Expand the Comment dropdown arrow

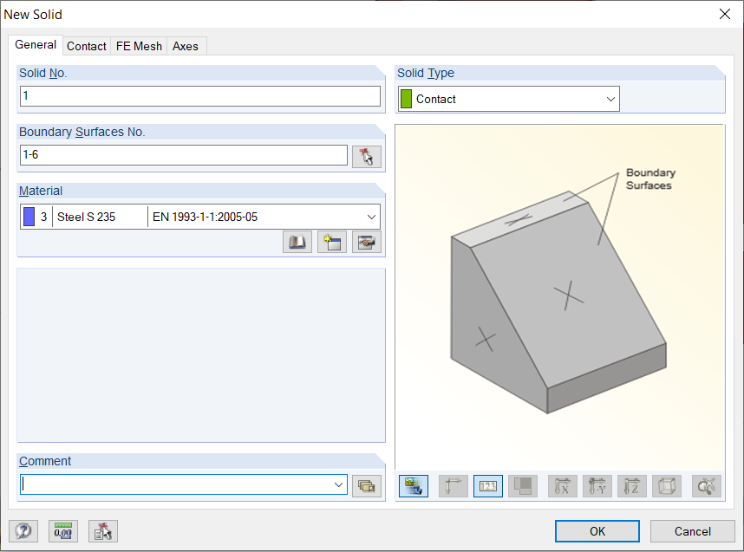338,484
